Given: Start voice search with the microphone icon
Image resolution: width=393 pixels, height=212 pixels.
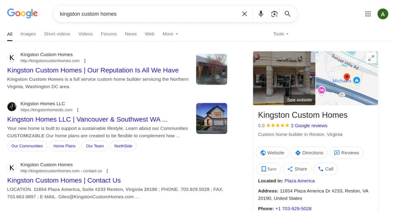Looking at the screenshot, I should tap(261, 14).
